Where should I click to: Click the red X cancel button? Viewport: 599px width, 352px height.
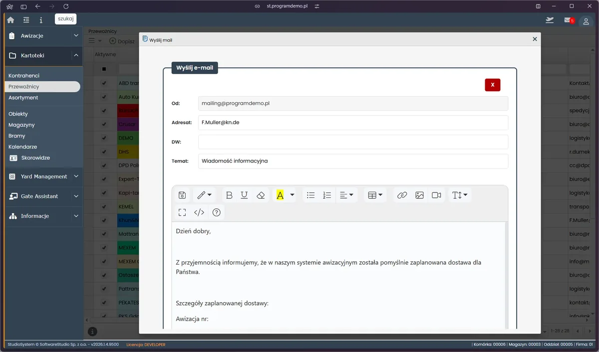click(492, 85)
